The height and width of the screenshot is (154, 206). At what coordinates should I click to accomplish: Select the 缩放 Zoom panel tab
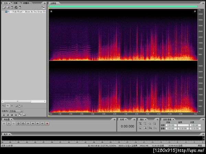coord(142,119)
